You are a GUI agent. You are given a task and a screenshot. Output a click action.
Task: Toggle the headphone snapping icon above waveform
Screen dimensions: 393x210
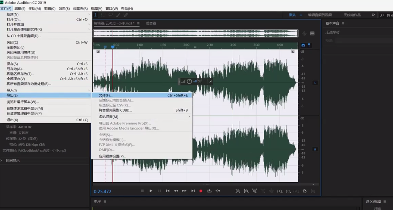[303, 45]
